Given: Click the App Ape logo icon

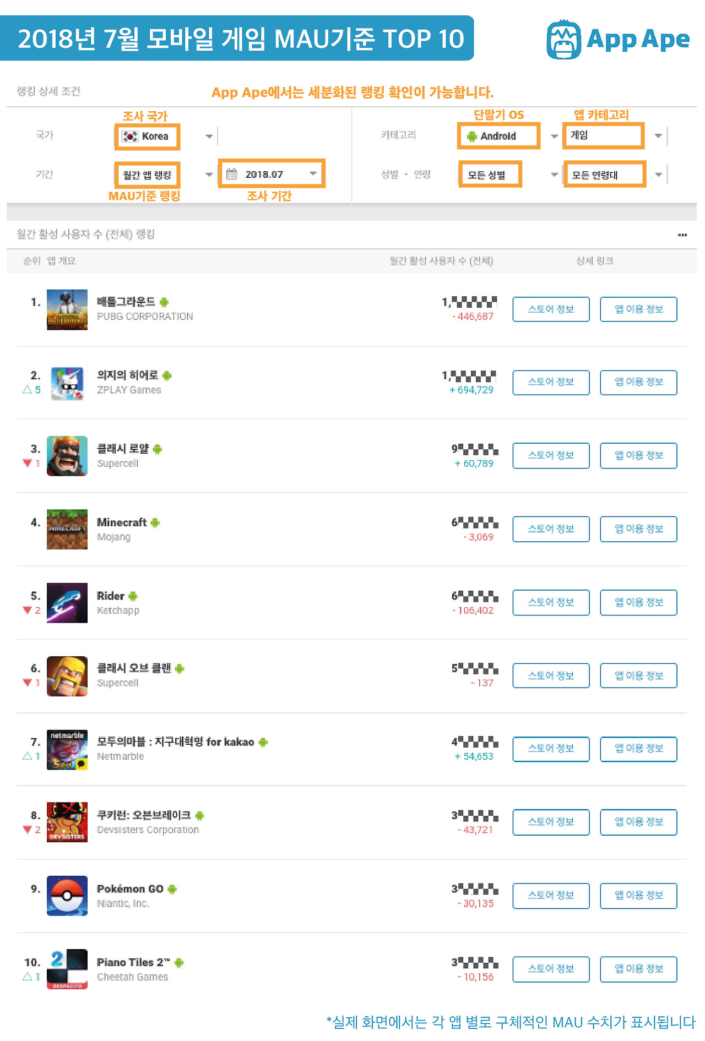Looking at the screenshot, I should (563, 39).
